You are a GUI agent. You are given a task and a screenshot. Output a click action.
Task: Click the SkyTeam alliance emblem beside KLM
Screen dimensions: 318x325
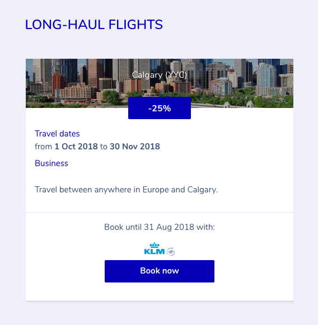pos(171,251)
